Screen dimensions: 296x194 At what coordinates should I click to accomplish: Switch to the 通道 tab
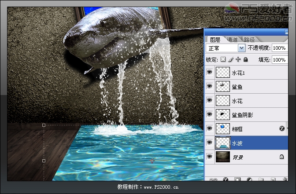(x=232, y=40)
